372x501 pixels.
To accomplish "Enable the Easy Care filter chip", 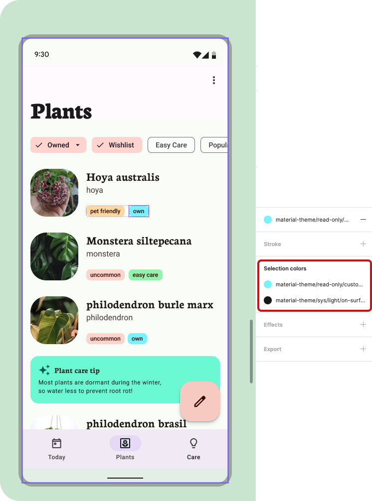I will (x=171, y=145).
